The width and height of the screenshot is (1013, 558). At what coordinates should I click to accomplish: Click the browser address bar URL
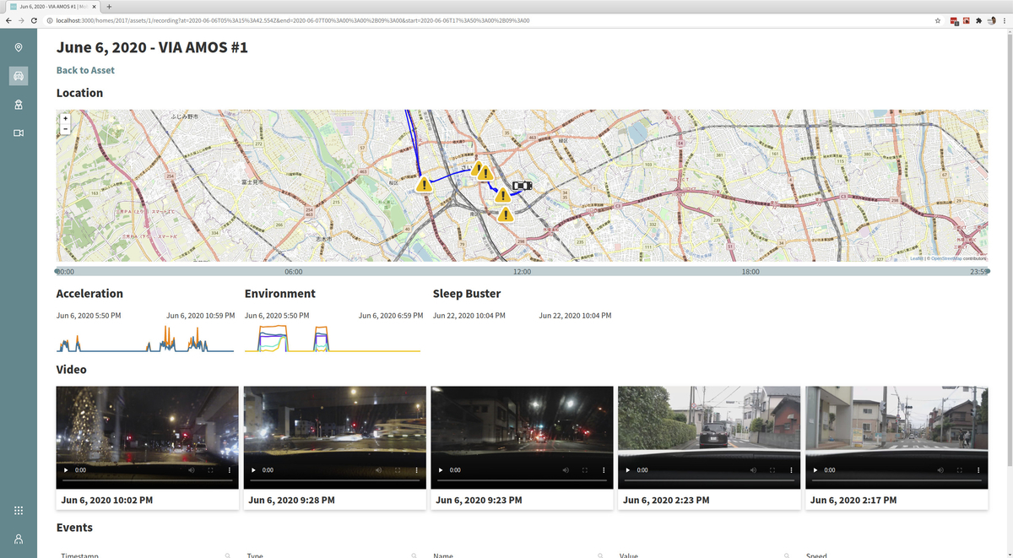(x=292, y=20)
